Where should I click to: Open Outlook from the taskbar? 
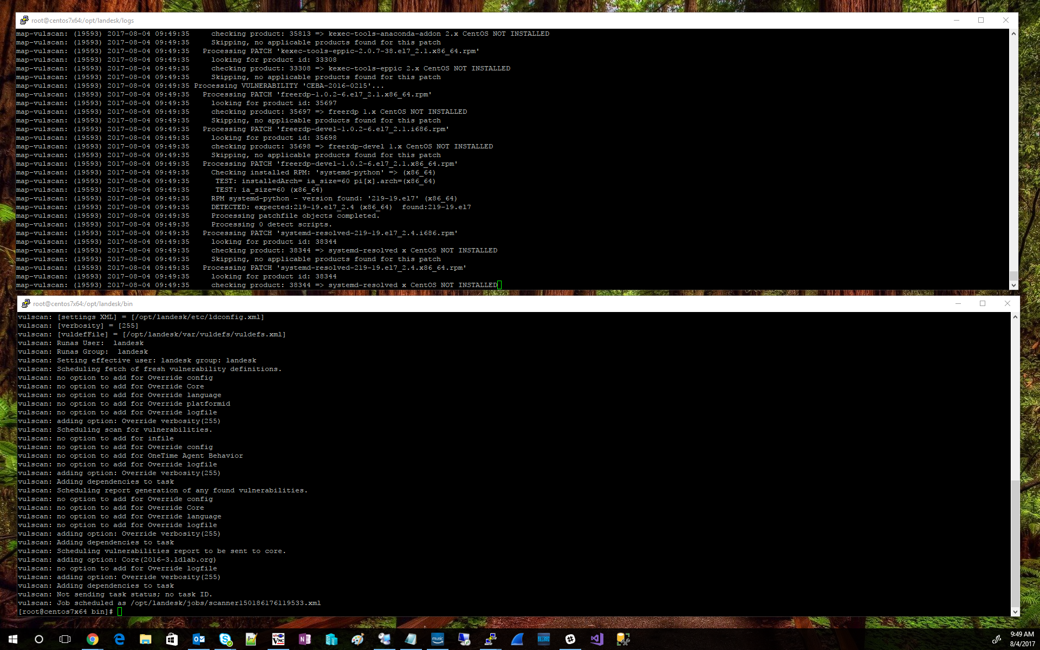tap(198, 640)
